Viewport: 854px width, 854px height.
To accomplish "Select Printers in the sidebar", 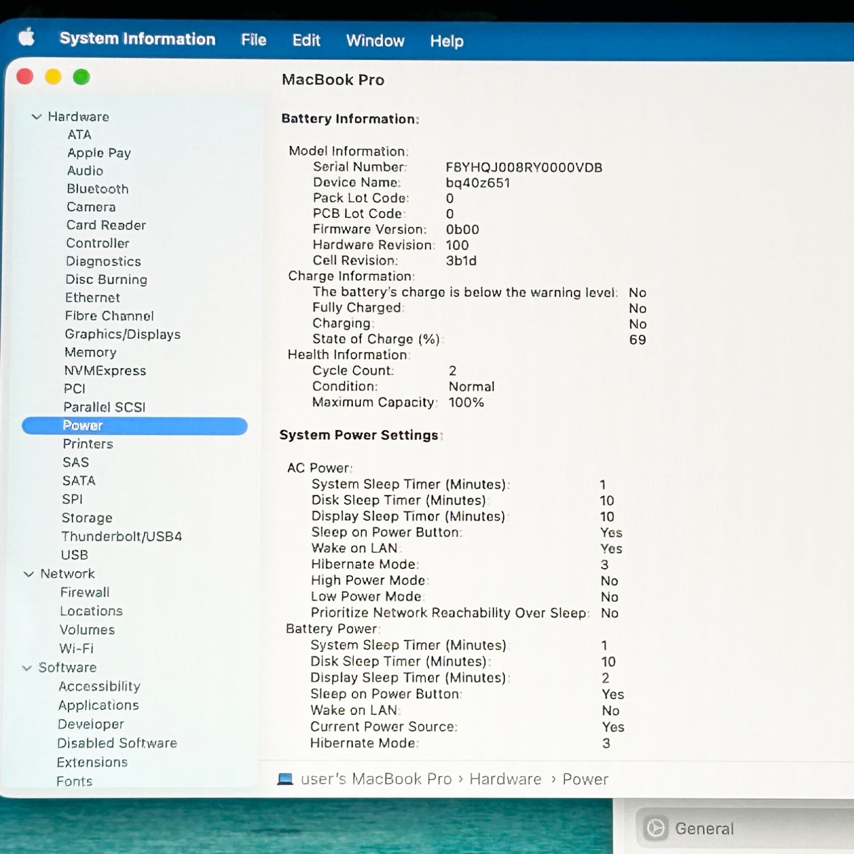I will coord(88,444).
